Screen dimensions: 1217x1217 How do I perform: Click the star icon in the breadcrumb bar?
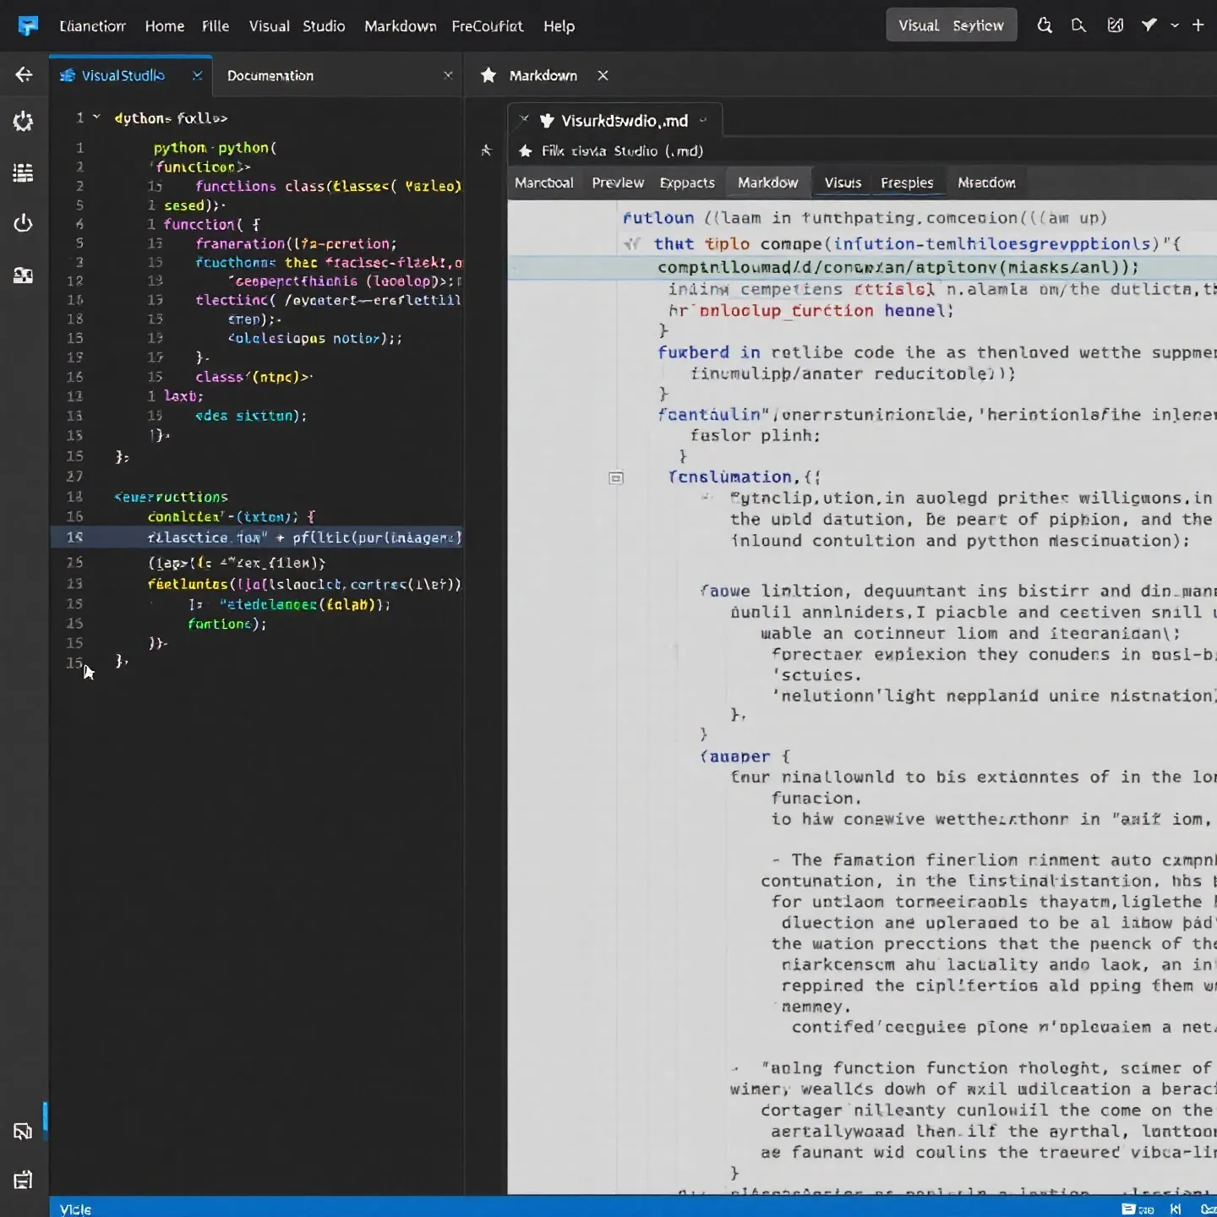[525, 150]
